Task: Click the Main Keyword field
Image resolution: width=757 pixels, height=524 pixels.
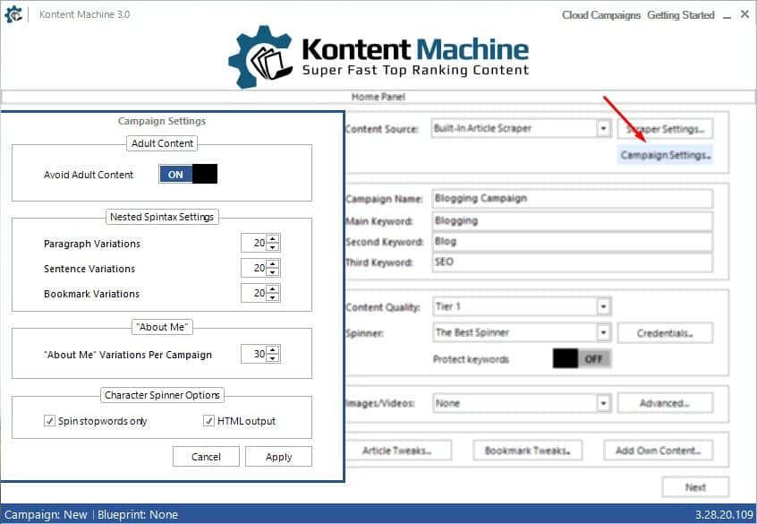Action: tap(572, 221)
